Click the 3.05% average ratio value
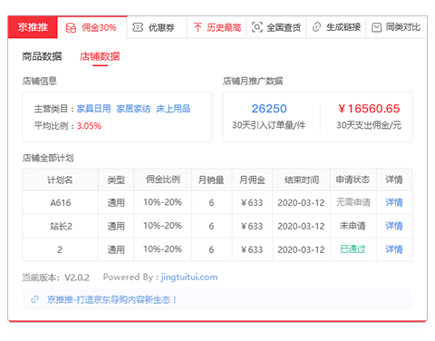Viewport: 435px width, 341px height. [x=89, y=126]
